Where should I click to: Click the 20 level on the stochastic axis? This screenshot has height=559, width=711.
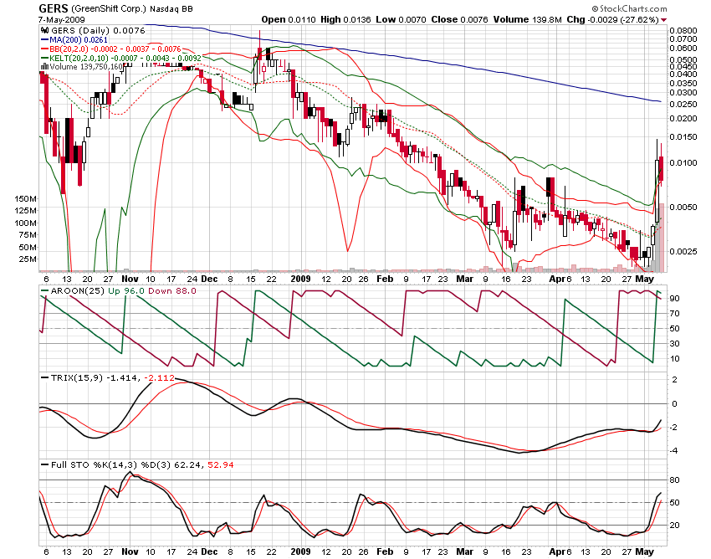click(675, 525)
